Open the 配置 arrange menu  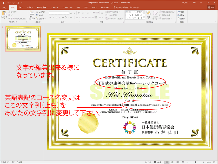[x=149, y=15]
